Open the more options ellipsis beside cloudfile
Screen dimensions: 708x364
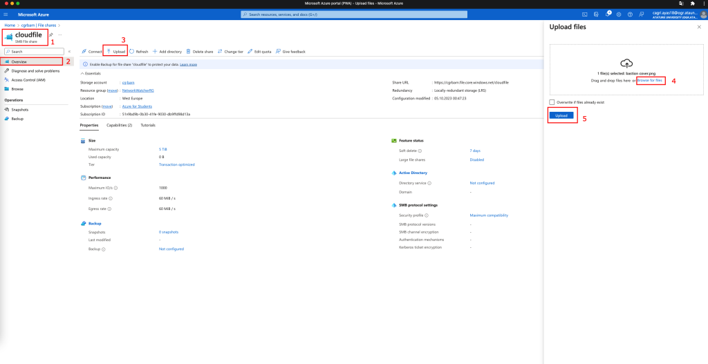60,35
